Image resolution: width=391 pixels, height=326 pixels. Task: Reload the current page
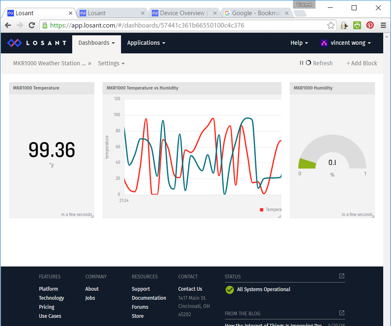(x=32, y=25)
